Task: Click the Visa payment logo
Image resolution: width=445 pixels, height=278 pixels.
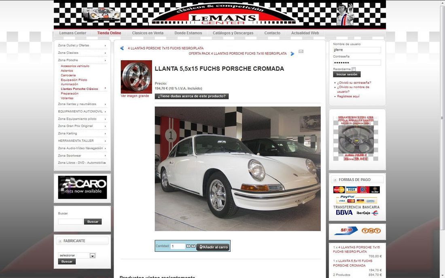Action: pyautogui.click(x=351, y=190)
